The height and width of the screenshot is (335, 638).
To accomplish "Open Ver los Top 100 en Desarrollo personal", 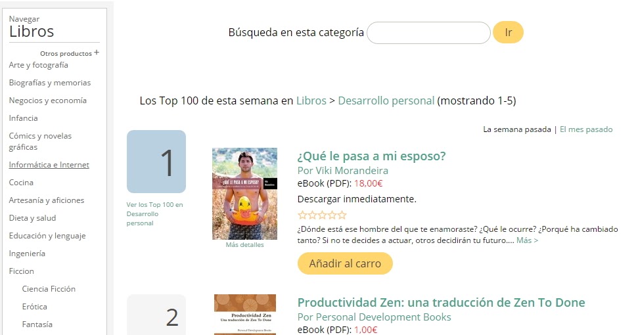I will (154, 214).
